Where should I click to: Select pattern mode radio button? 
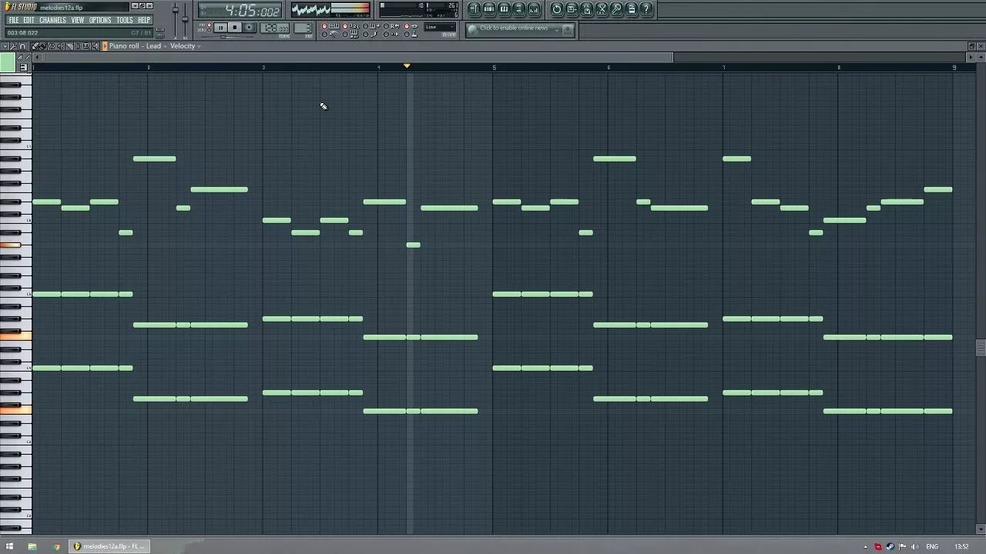coord(209,25)
